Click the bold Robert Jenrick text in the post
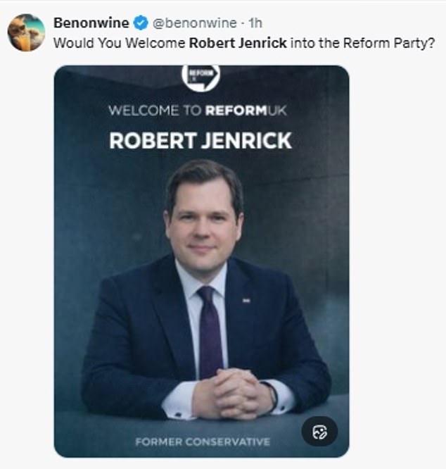This screenshot has height=469, width=446. pos(238,42)
